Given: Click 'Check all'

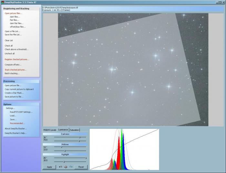Looking at the screenshot, I should click(8, 46).
